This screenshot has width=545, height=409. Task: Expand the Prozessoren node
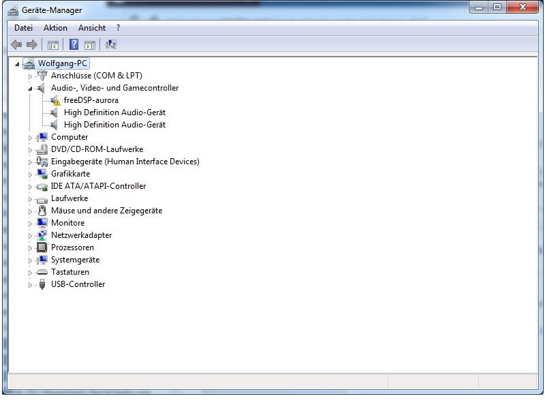pyautogui.click(x=30, y=248)
